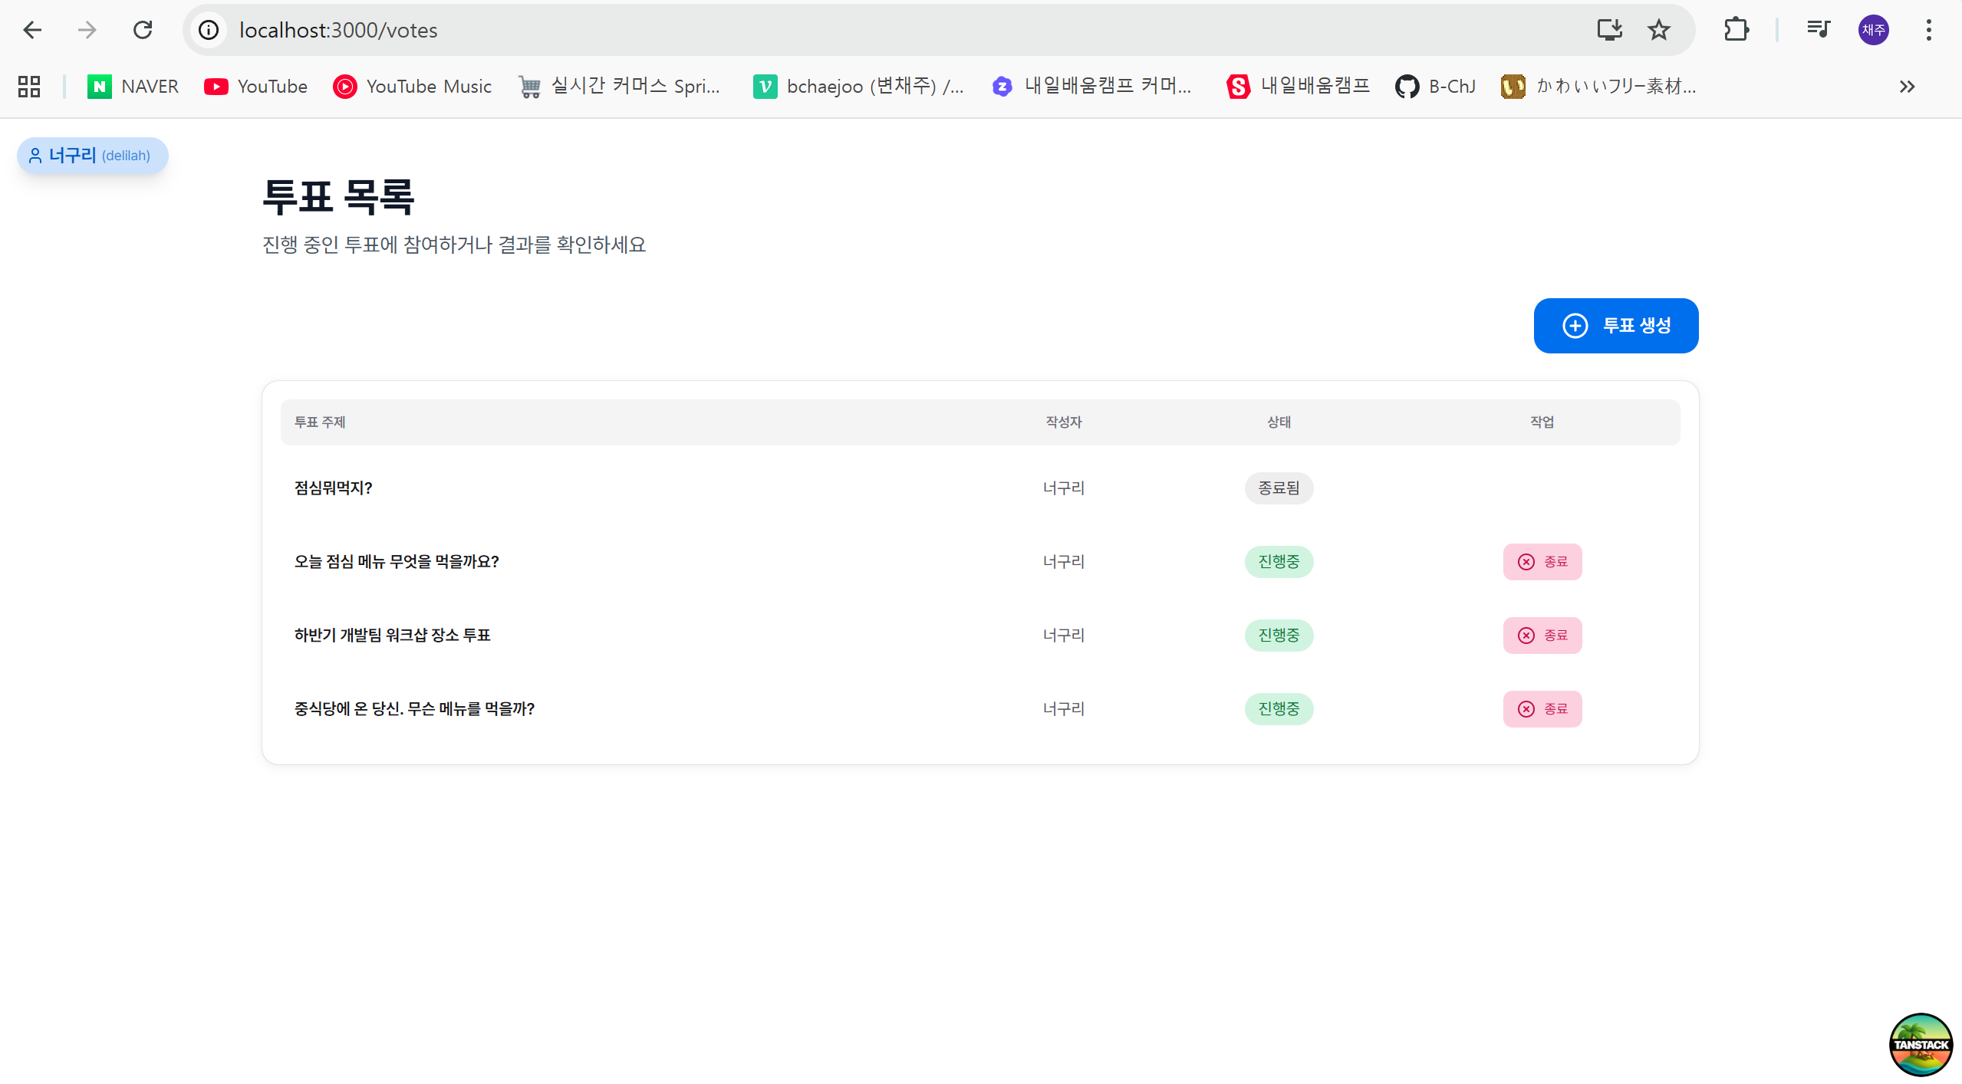Open the YouTube Music bookmark
The height and width of the screenshot is (1084, 1962).
(413, 87)
